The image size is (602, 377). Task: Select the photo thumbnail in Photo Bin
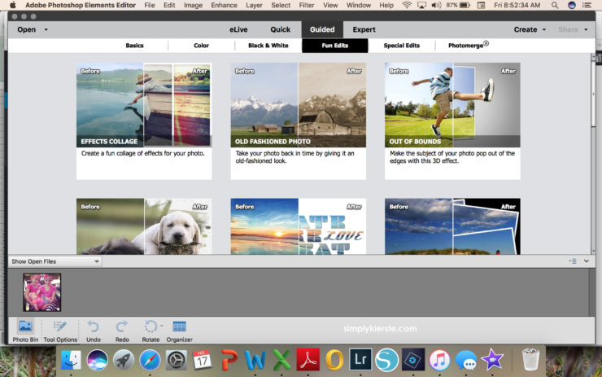42,292
